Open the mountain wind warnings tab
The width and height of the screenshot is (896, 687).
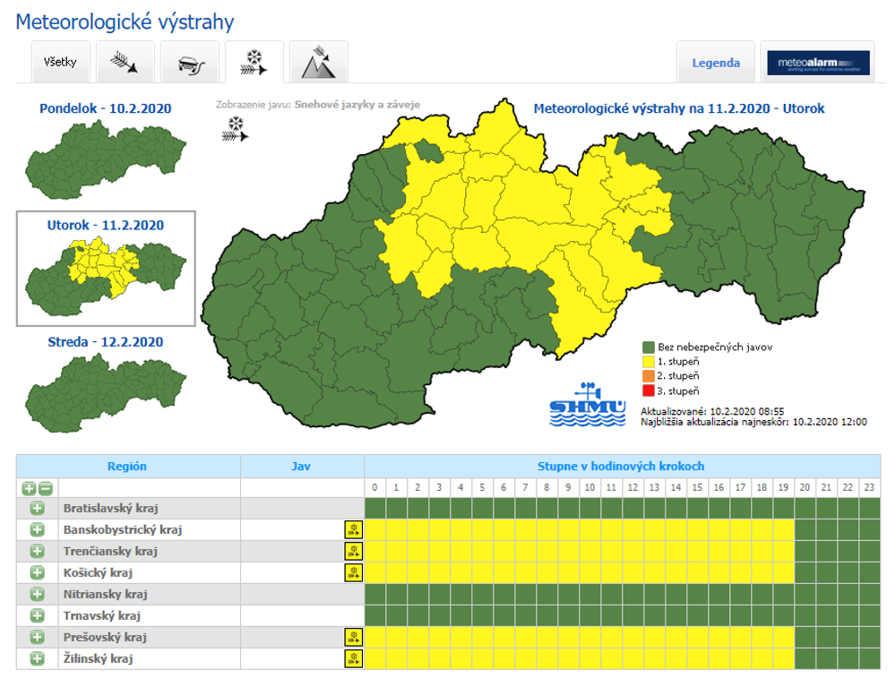318,63
